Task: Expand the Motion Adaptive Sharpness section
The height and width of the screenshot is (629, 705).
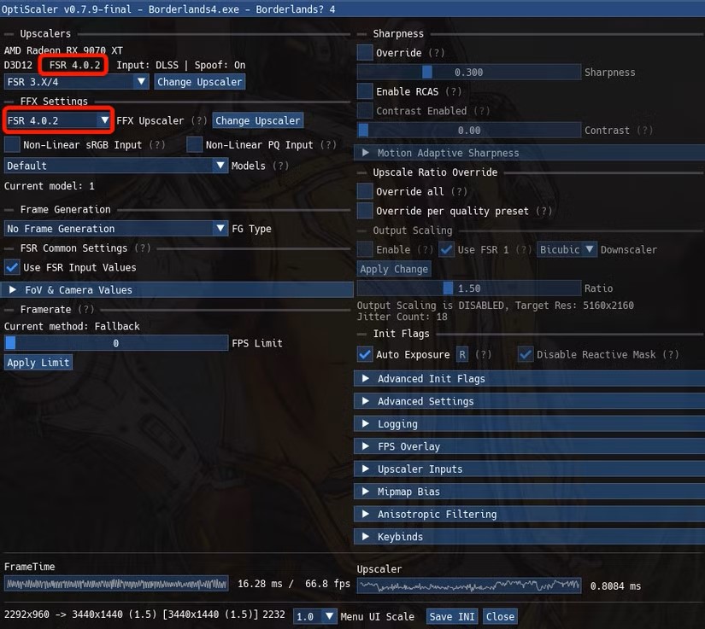Action: click(529, 153)
